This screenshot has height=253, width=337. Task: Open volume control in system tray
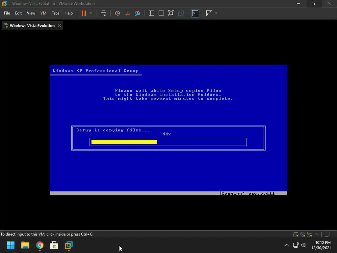coord(303,245)
